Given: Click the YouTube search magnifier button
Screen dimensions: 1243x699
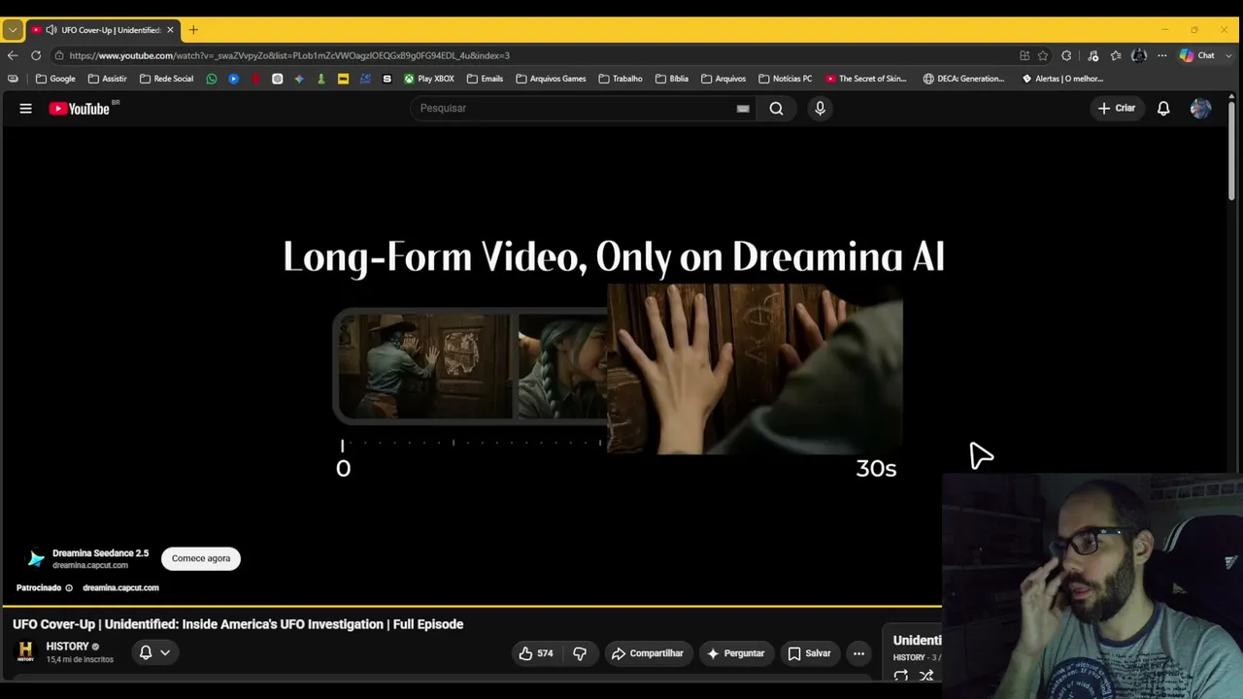Looking at the screenshot, I should click(776, 109).
